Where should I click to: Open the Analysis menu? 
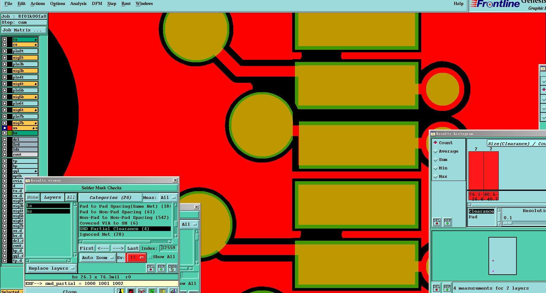78,4
